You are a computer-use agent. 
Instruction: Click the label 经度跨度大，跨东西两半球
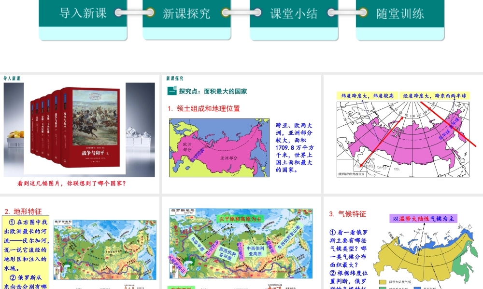point(435,96)
